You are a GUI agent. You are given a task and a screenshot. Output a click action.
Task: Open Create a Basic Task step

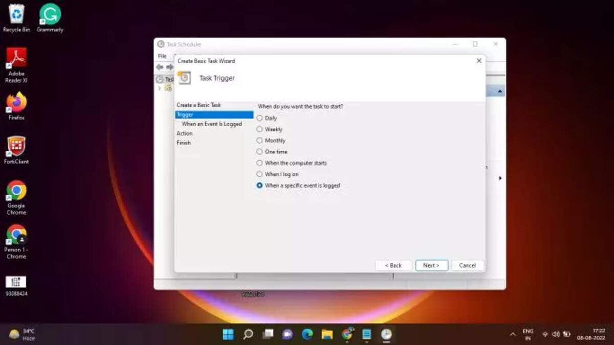pos(199,105)
